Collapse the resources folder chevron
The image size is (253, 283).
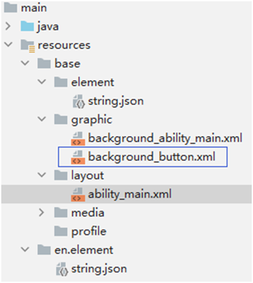coord(8,45)
